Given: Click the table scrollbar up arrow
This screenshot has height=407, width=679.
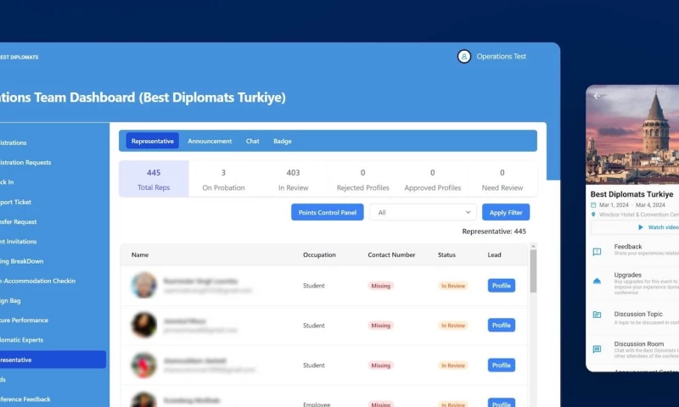Looking at the screenshot, I should [x=534, y=246].
